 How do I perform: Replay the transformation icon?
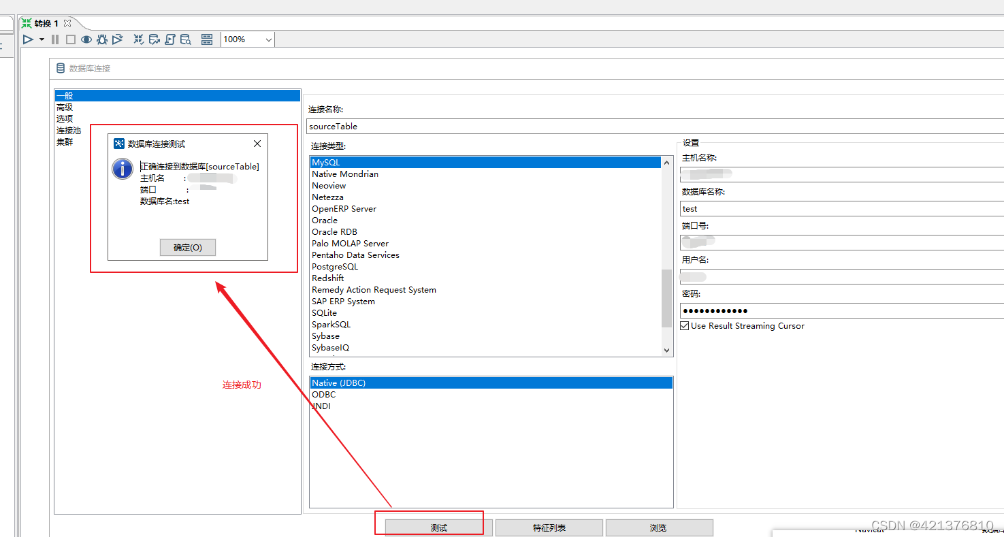click(x=117, y=39)
